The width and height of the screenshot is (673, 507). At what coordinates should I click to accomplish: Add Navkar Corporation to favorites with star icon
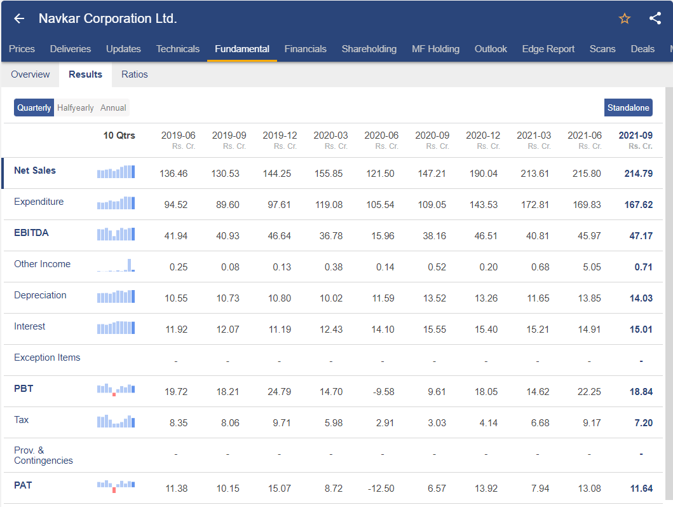click(x=625, y=18)
